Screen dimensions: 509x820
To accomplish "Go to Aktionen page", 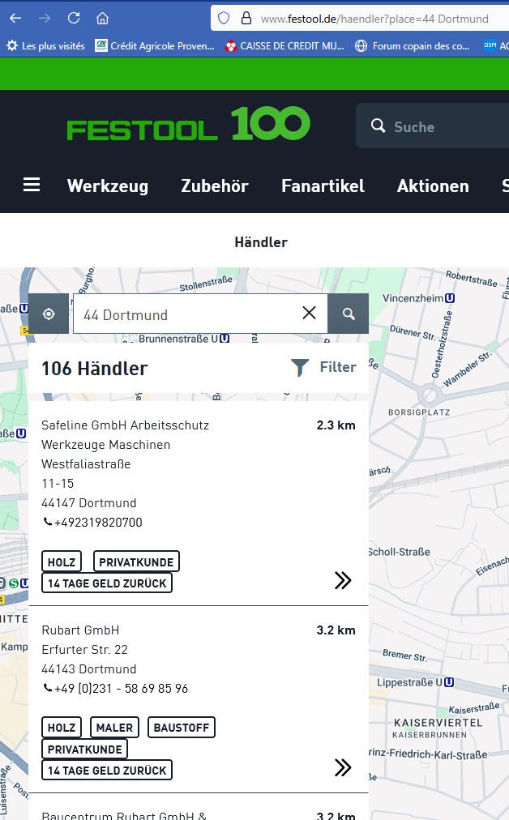I will pos(433,186).
